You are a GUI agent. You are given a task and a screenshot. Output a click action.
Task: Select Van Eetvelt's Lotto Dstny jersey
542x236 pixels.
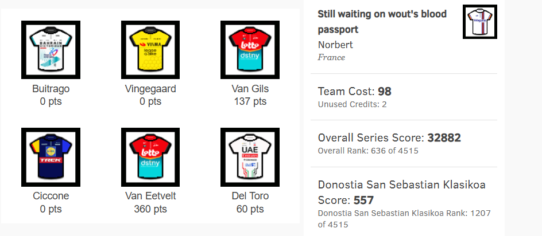click(x=150, y=157)
